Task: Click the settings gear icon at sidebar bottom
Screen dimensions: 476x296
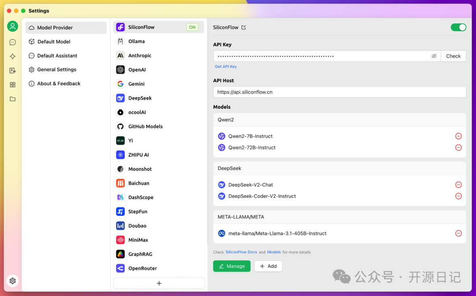Action: 12,281
